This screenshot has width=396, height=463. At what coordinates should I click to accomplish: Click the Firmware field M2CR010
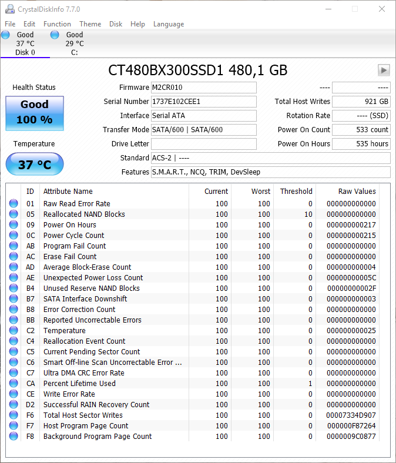[x=204, y=88]
